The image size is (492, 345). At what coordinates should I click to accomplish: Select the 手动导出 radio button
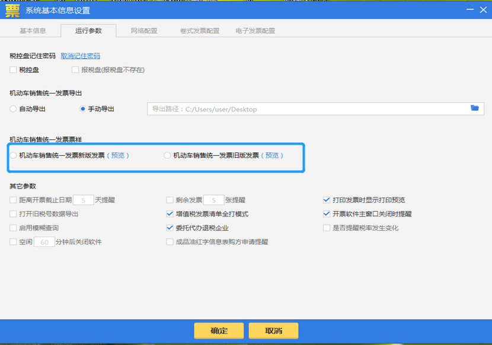coord(82,109)
